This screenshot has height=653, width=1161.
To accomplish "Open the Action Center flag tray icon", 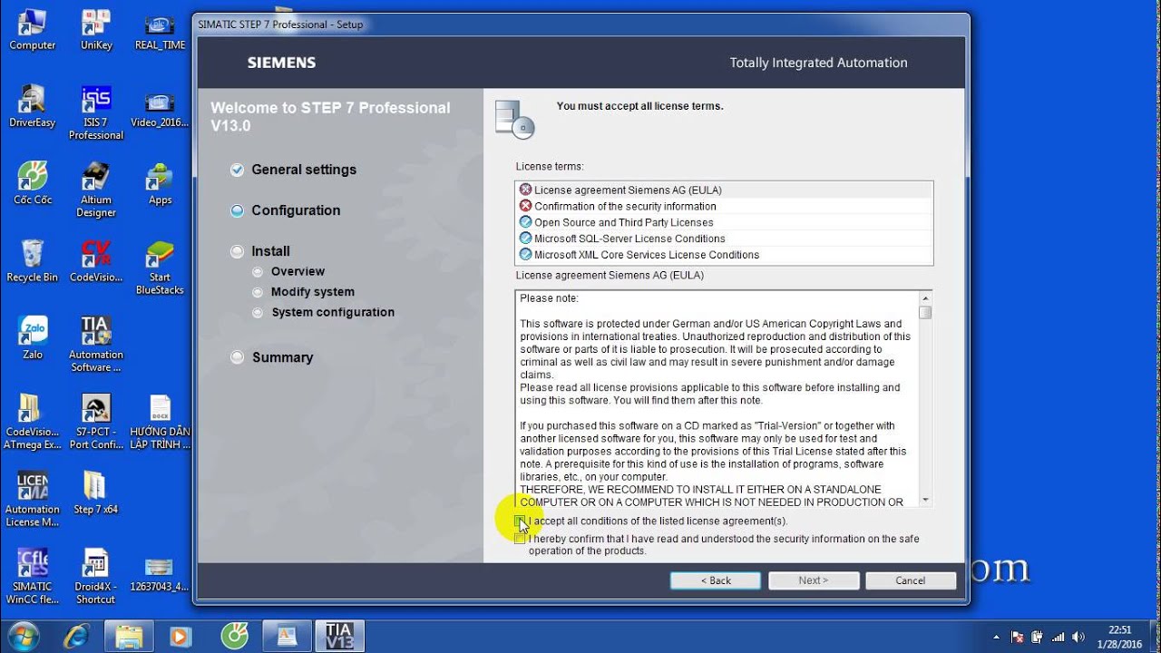I will click(x=1018, y=637).
